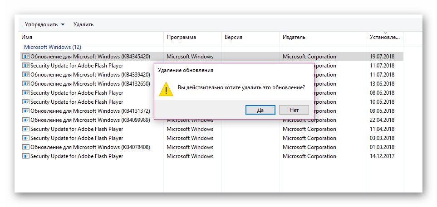Select the update named KB4132650
Viewport: 437px width, 207px height.
(90, 84)
